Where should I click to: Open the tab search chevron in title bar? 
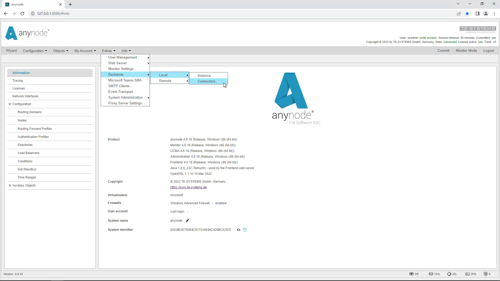pos(458,4)
